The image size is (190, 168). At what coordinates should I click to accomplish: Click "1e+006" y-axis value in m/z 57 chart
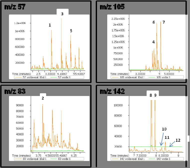[x=20, y=31]
